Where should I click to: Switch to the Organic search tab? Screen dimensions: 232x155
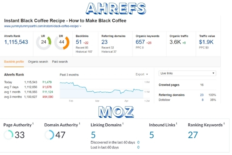[x=38, y=62]
